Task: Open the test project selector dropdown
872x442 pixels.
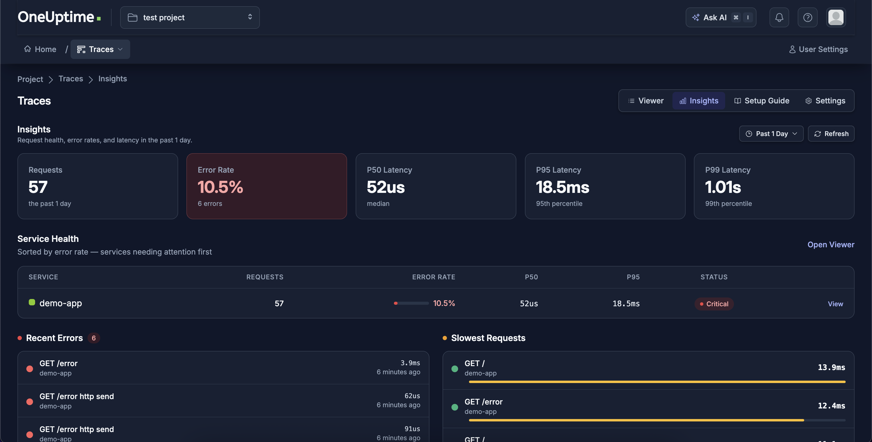Action: coord(190,18)
